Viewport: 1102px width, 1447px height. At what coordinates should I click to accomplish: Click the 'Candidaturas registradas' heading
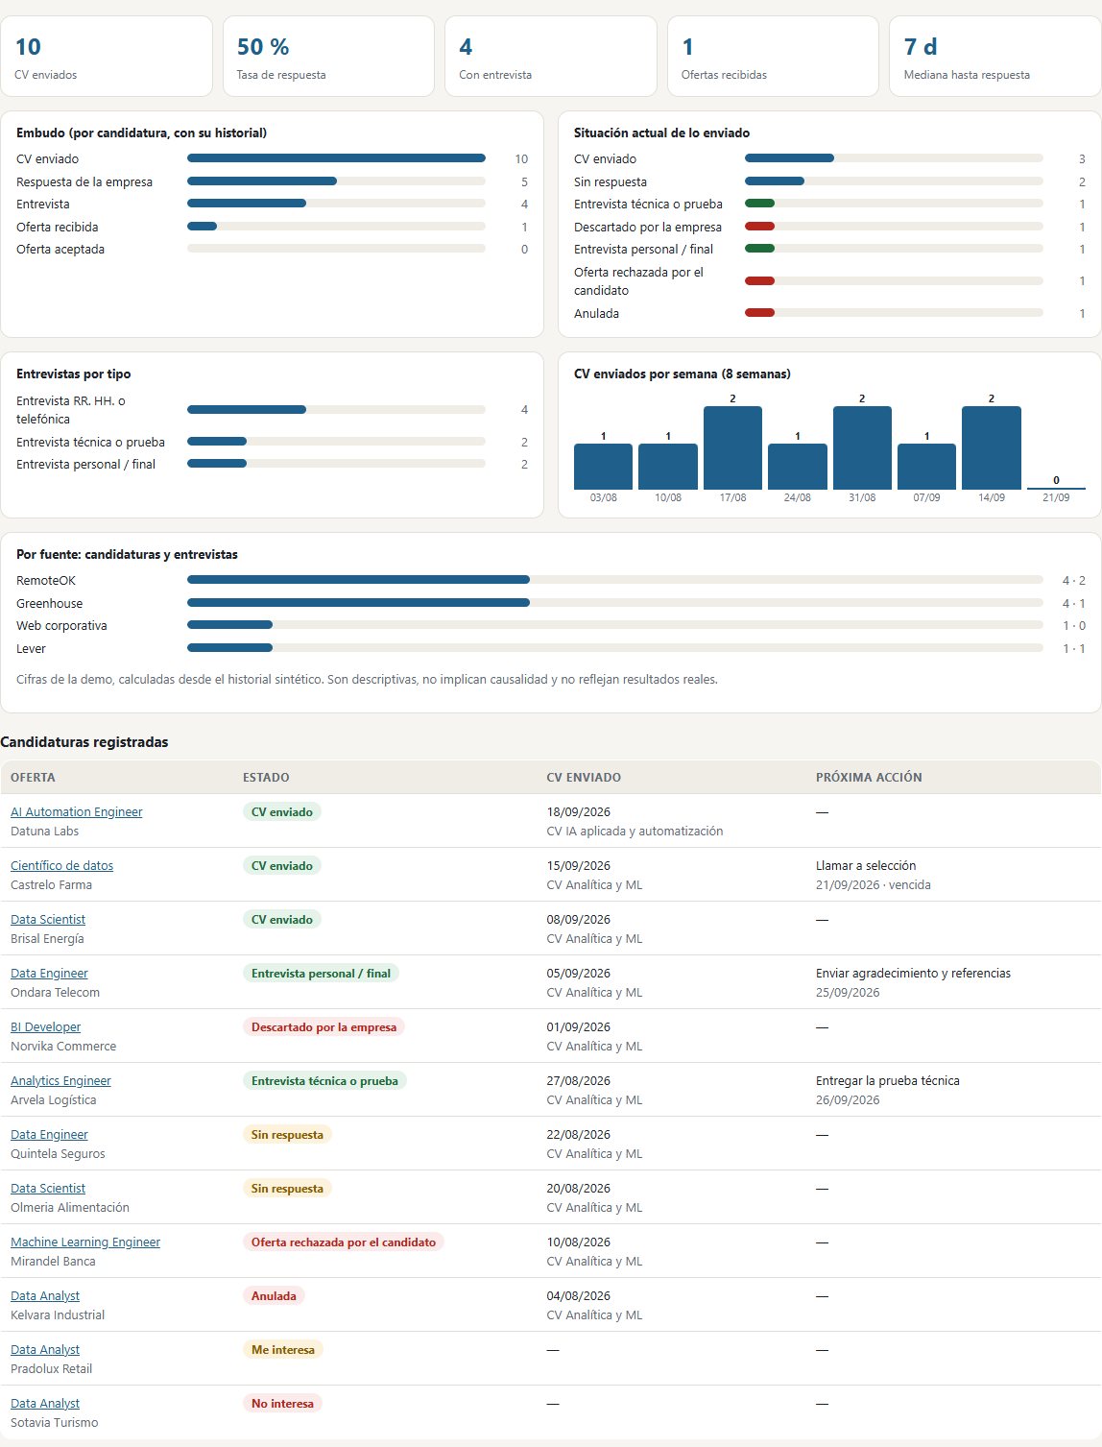pyautogui.click(x=84, y=742)
